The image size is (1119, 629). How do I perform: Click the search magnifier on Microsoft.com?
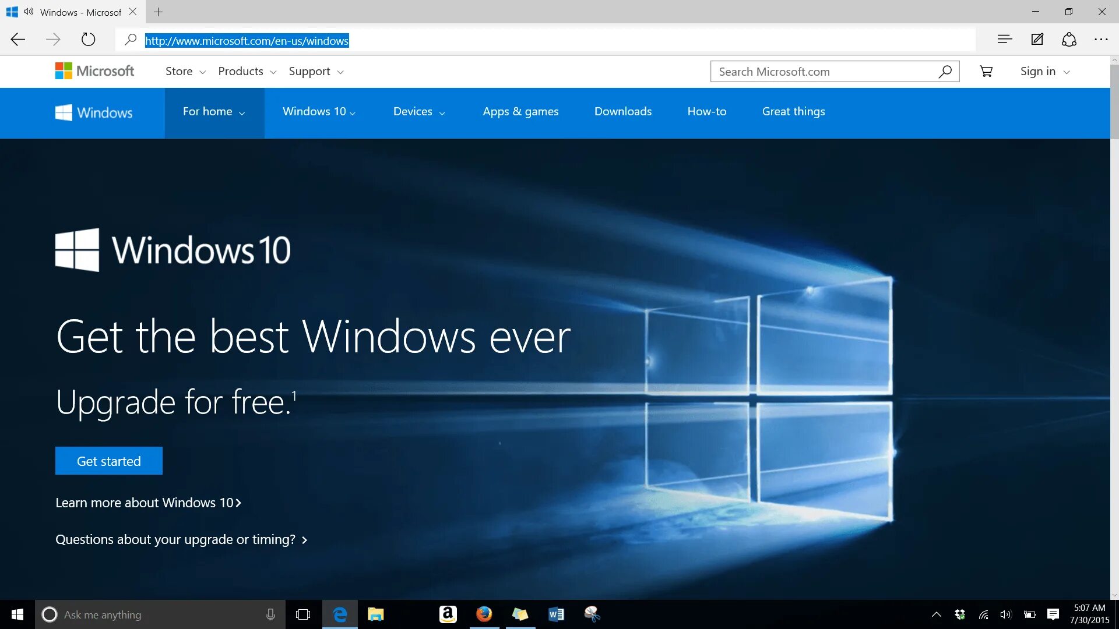945,72
